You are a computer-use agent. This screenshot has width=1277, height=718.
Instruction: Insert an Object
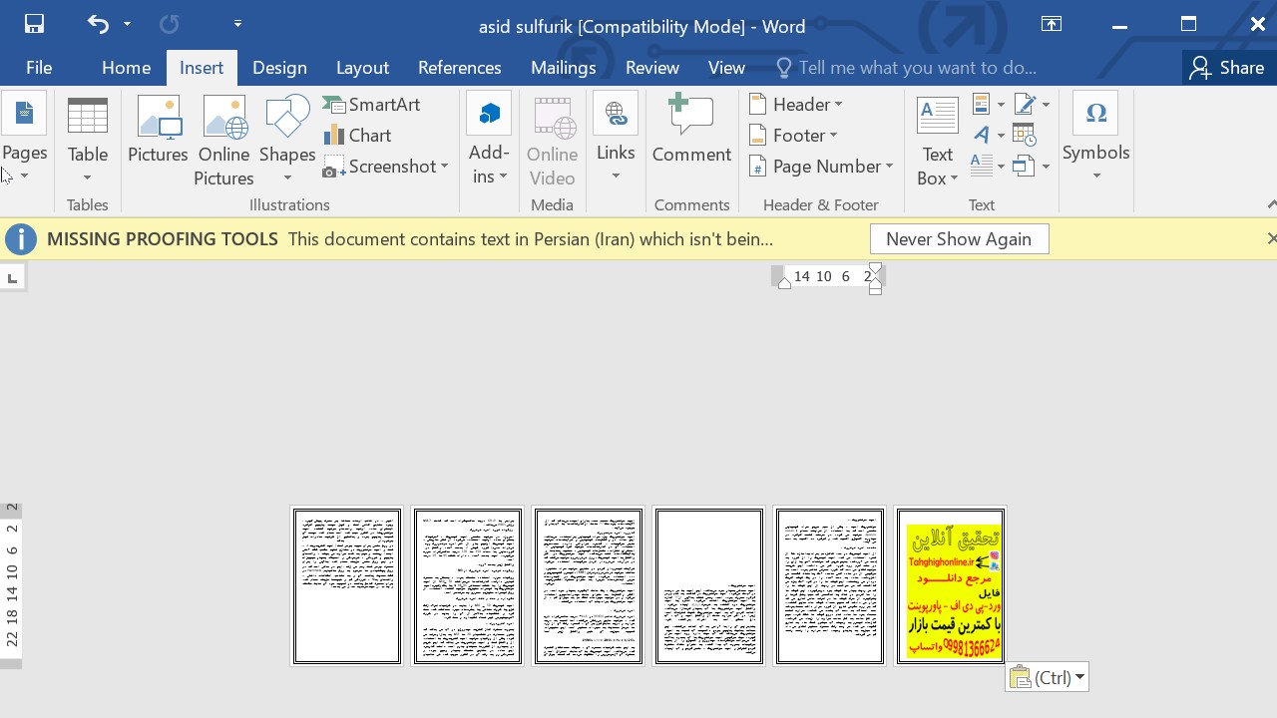point(1032,166)
